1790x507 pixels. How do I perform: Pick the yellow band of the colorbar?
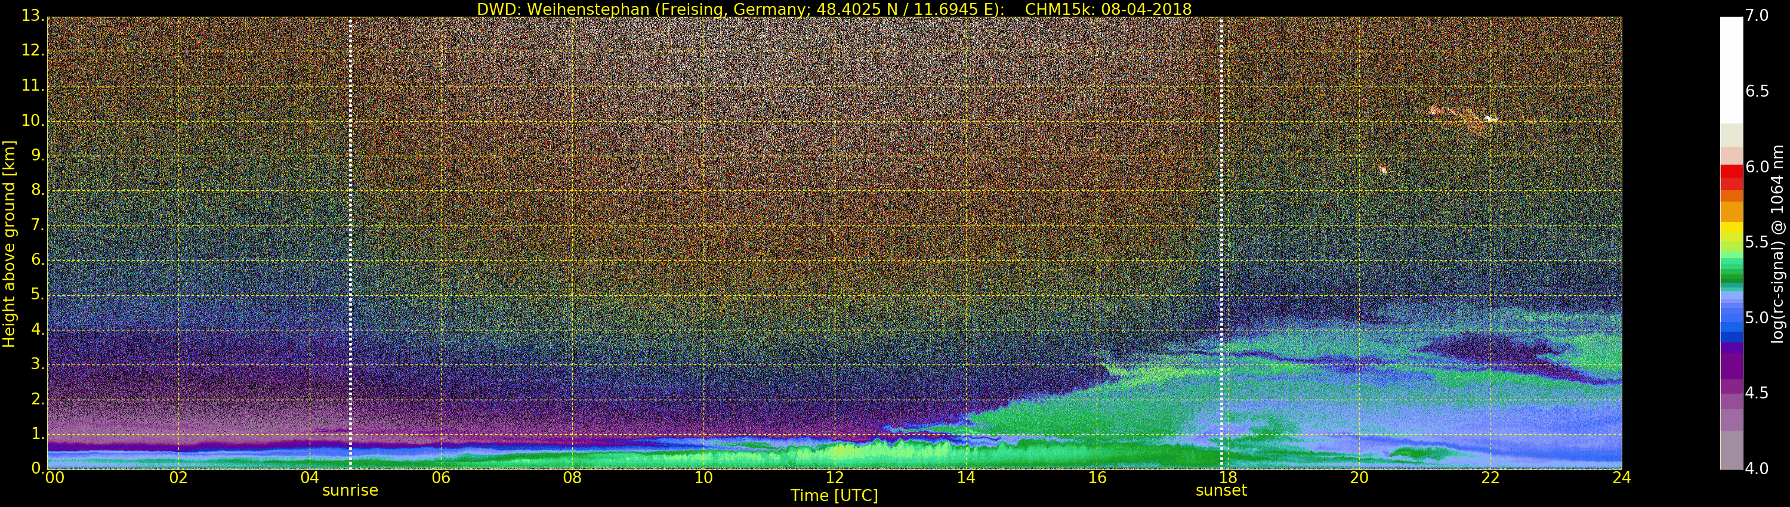tap(1731, 228)
